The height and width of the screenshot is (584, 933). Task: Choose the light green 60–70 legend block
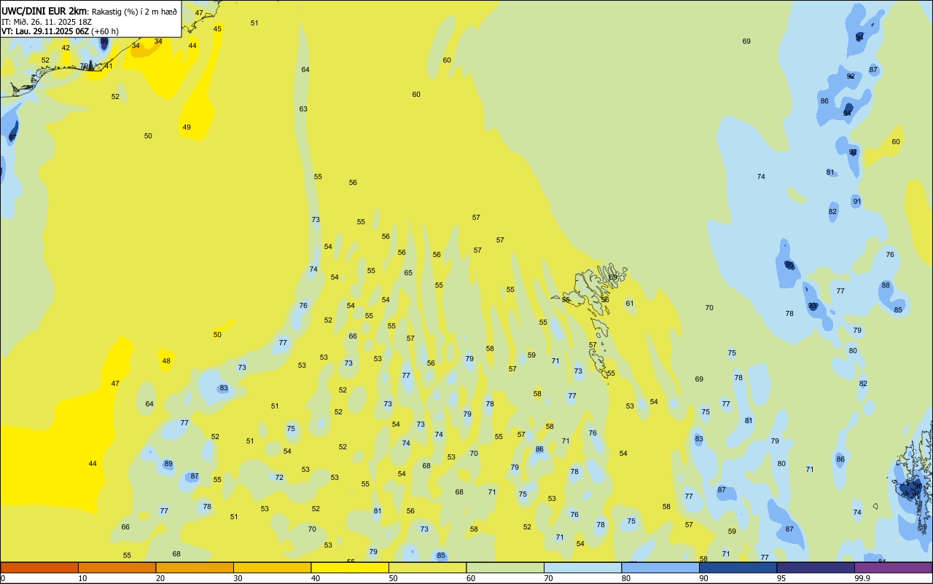pos(505,567)
